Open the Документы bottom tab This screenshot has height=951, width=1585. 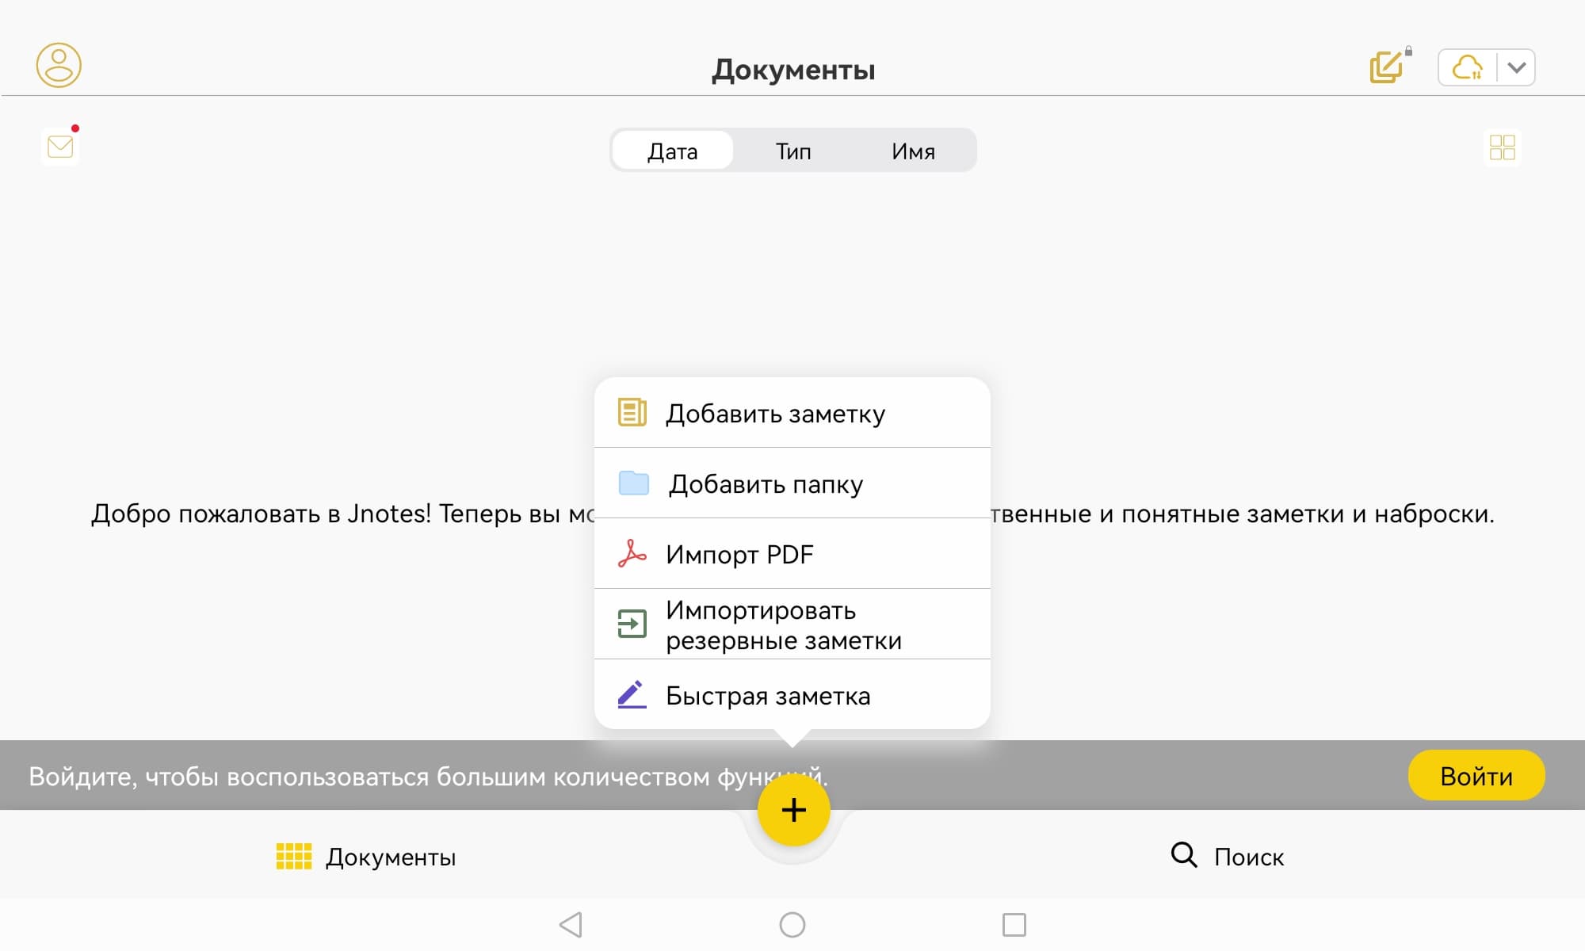366,857
